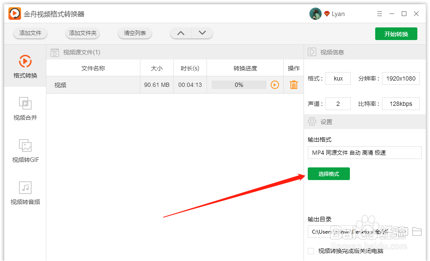
Task: Click the 大小 column header
Action: click(x=157, y=68)
